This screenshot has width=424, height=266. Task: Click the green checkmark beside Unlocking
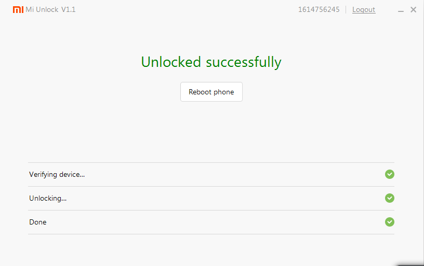tap(390, 198)
